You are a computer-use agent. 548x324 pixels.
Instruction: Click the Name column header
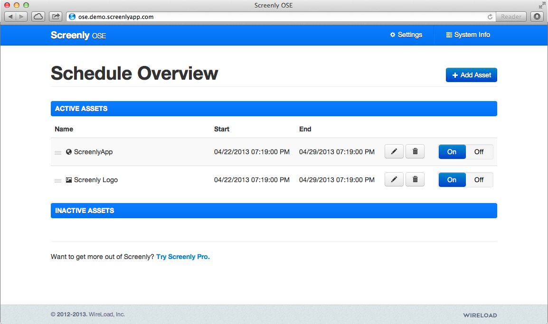[x=64, y=129]
